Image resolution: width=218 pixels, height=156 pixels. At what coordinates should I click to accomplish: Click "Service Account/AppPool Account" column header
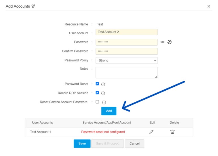coord(107,123)
